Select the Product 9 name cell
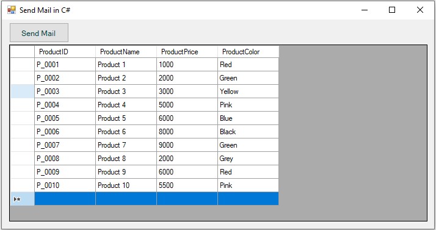The width and height of the screenshot is (436, 230). tap(126, 172)
